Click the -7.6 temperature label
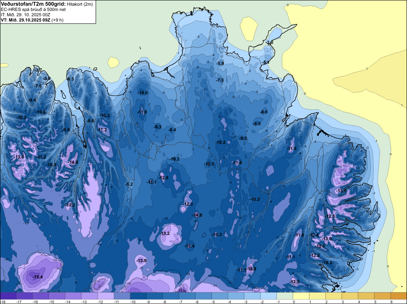This screenshot has height=304, width=407. [x=38, y=86]
